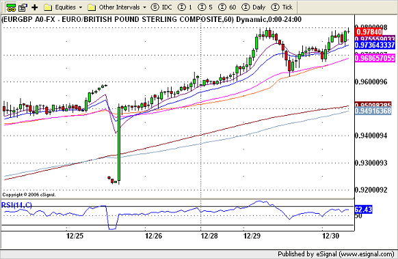This screenshot has height=259, width=398.
Task: Switch to Daily interval
Action: click(x=254, y=8)
